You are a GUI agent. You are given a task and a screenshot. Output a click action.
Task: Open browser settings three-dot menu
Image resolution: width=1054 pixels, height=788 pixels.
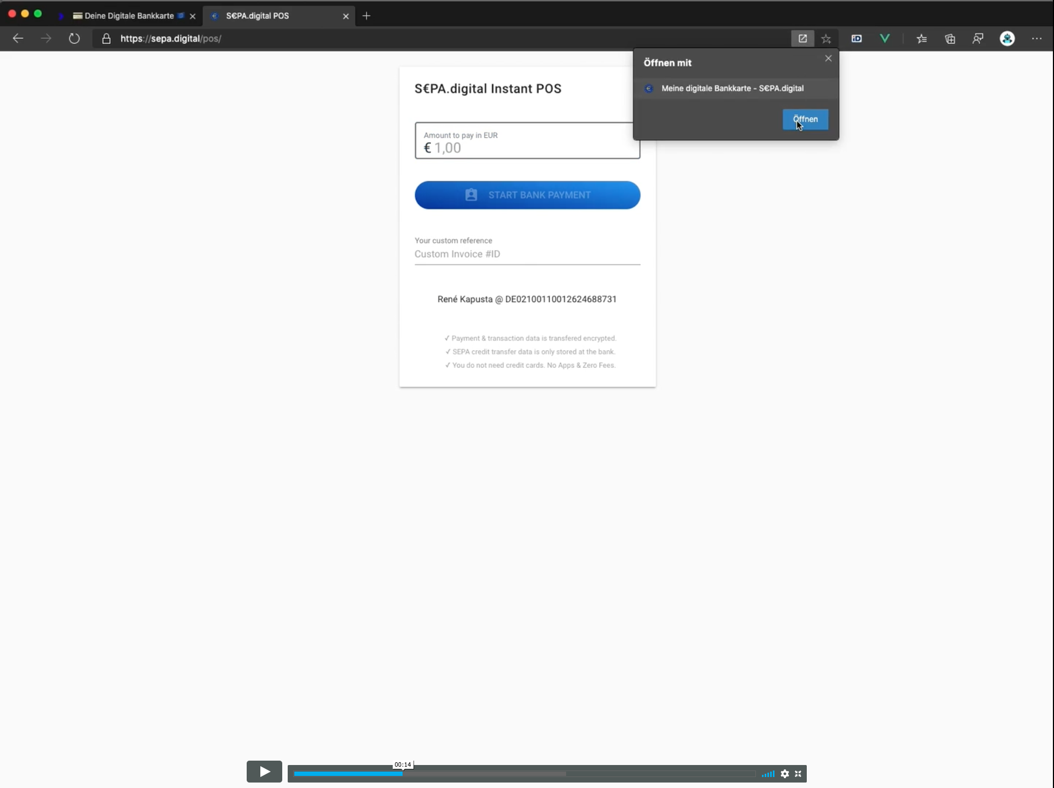click(1036, 38)
